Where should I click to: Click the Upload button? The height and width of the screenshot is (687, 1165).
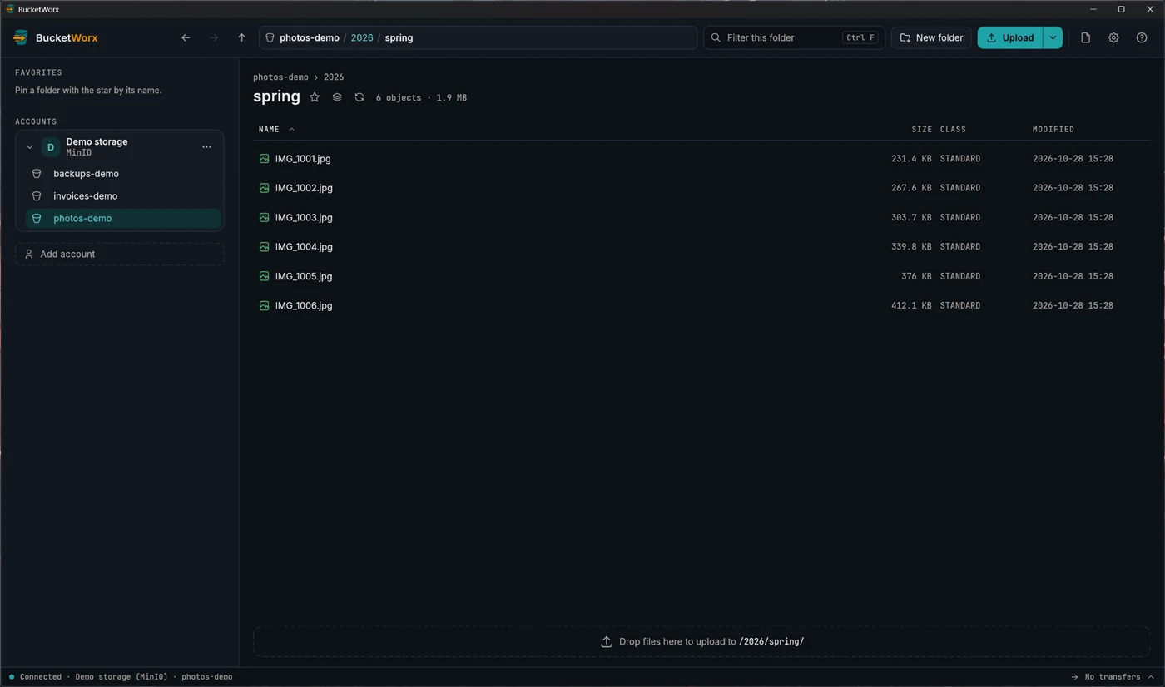click(x=1009, y=37)
